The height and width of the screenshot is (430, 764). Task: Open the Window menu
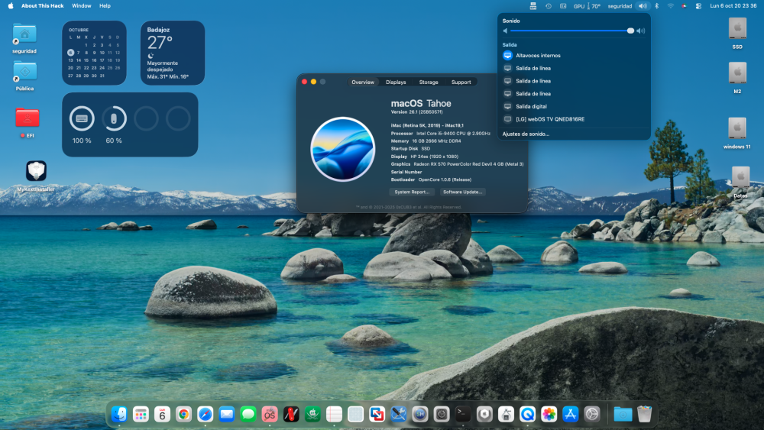coord(82,6)
